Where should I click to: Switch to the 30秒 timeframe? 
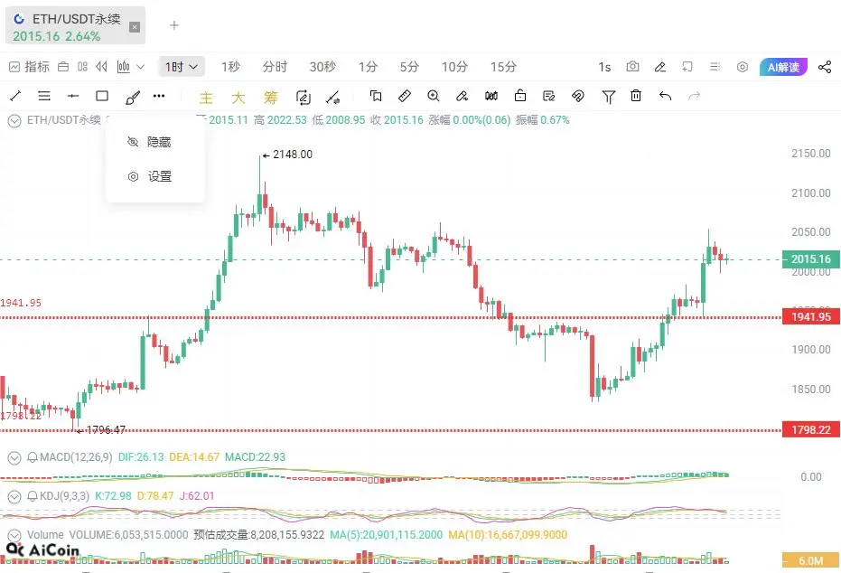pos(322,67)
